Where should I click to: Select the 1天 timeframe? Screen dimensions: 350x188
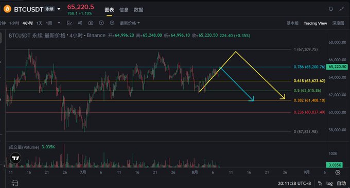(x=39, y=23)
